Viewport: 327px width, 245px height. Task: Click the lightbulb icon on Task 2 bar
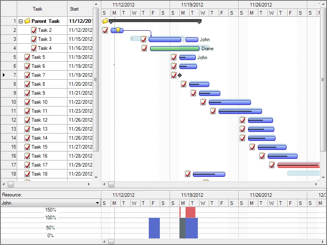pyautogui.click(x=118, y=30)
